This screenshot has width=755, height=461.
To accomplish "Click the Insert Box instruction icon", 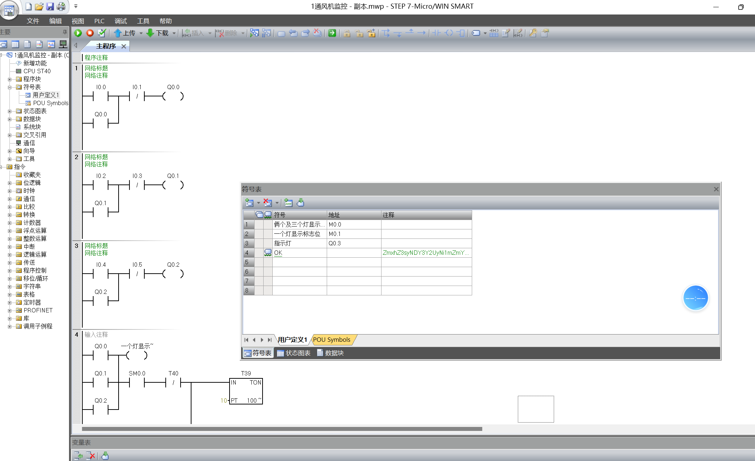I will click(461, 33).
